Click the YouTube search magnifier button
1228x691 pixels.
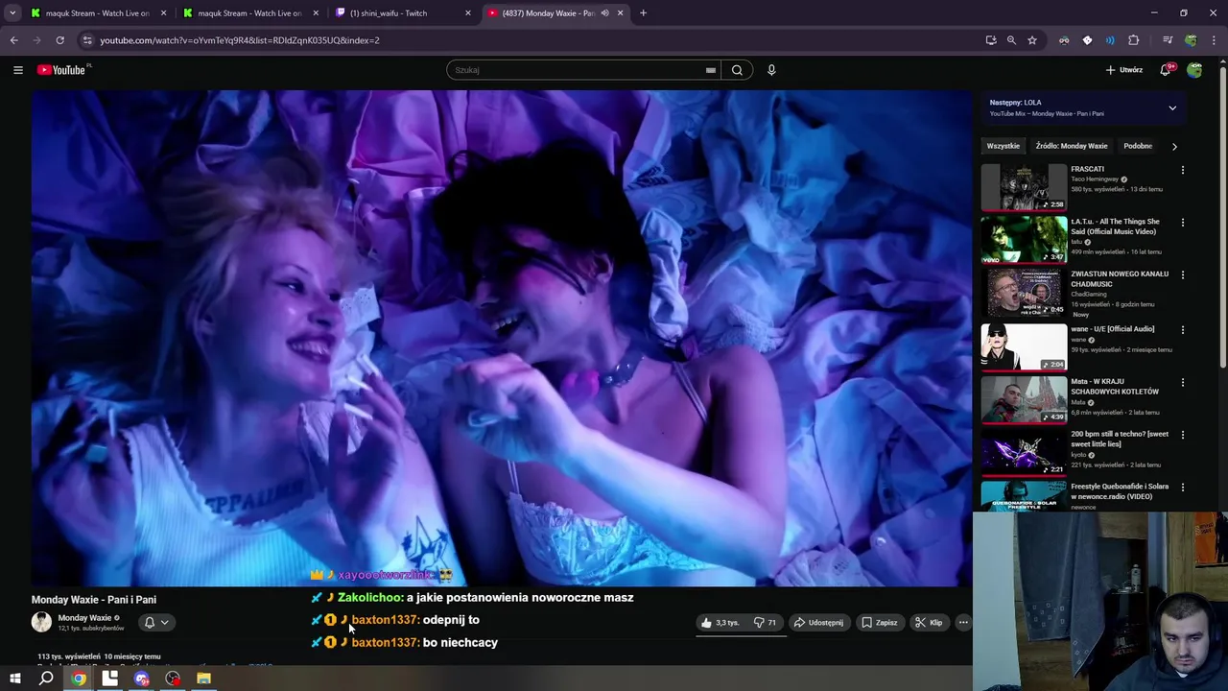tap(737, 70)
